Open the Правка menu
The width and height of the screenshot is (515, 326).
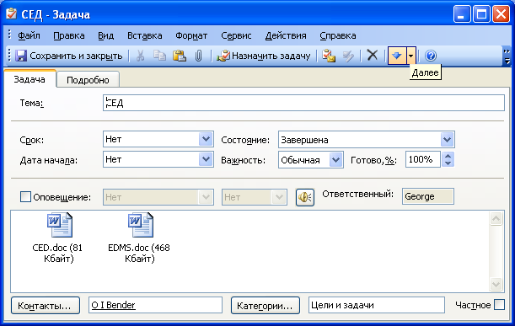click(x=69, y=35)
